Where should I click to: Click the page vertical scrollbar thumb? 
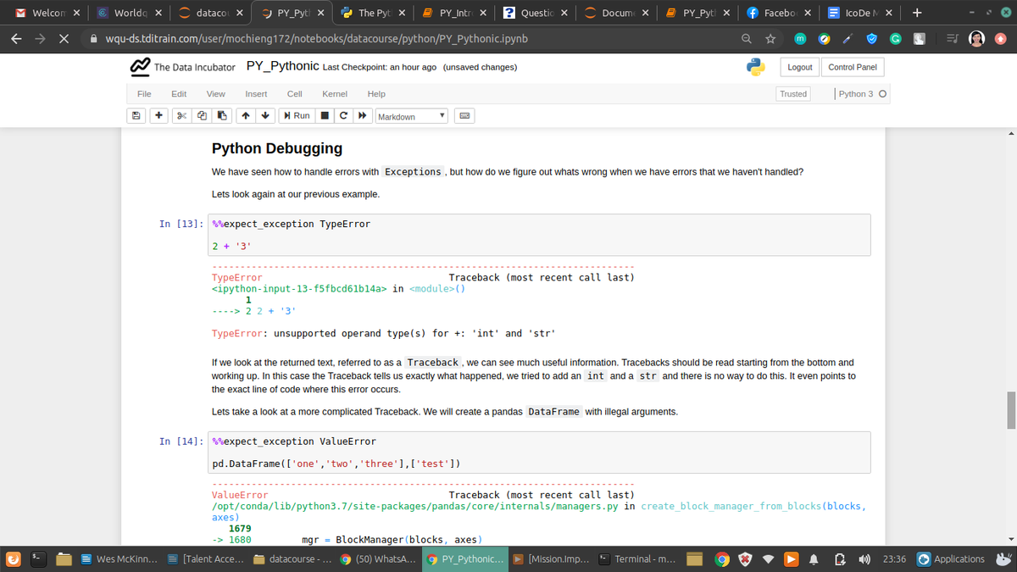tap(1010, 410)
